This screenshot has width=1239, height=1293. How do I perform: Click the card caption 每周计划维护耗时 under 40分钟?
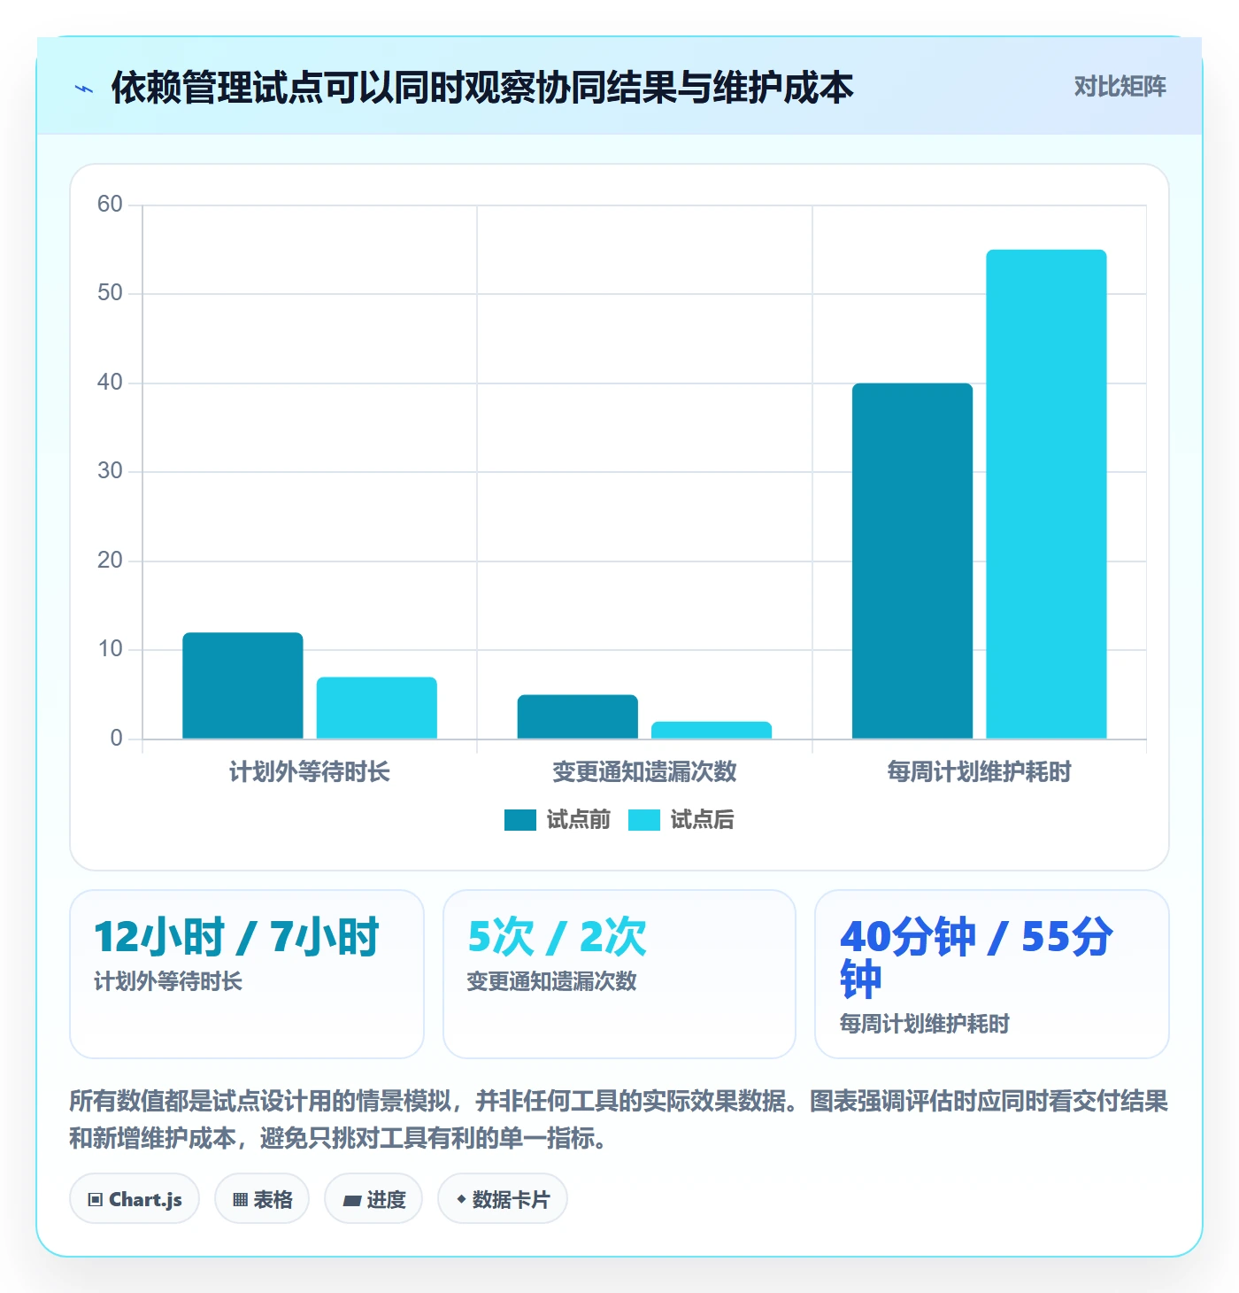click(925, 1024)
